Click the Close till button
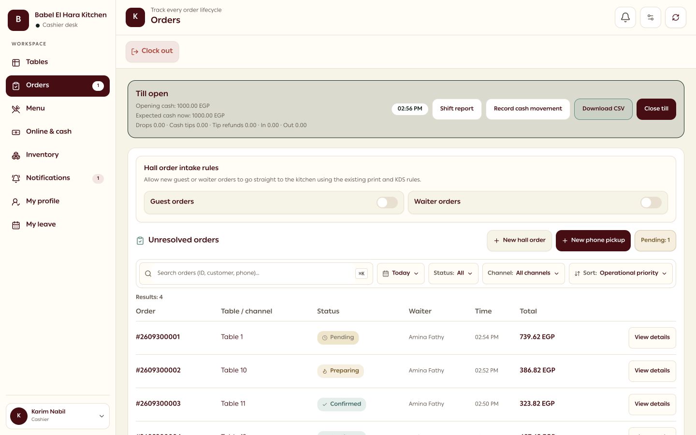696x435 pixels. [x=656, y=109]
